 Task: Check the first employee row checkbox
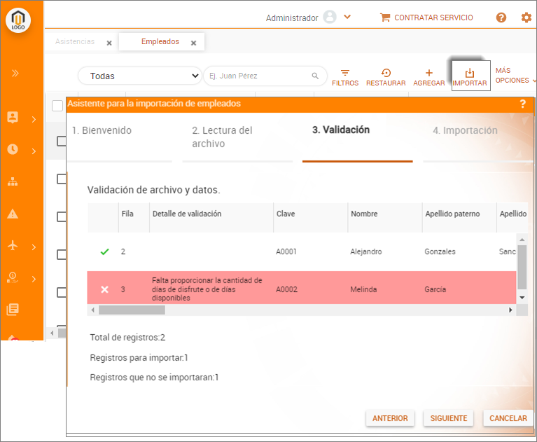pyautogui.click(x=62, y=141)
